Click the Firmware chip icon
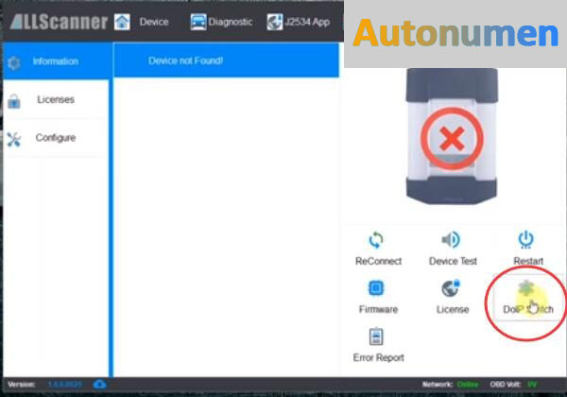Image resolution: width=567 pixels, height=397 pixels. pos(376,288)
